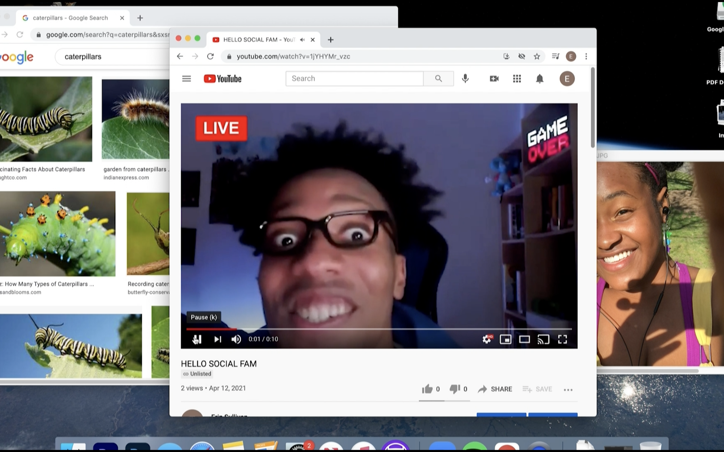Cast video to TV
Image resolution: width=724 pixels, height=452 pixels.
[543, 339]
